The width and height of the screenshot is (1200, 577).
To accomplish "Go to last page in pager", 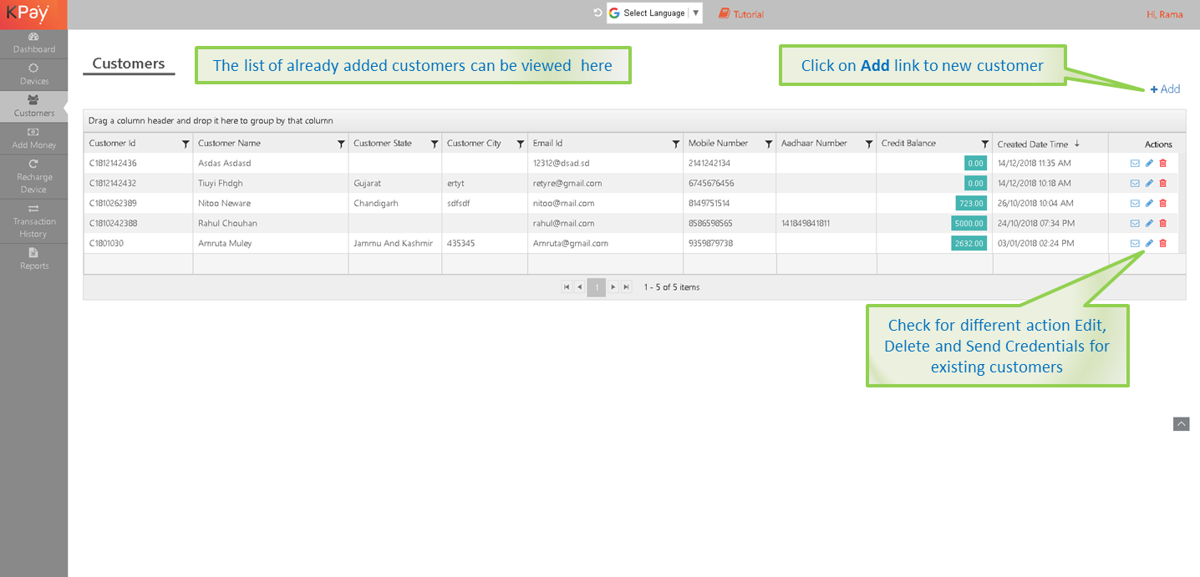I will [626, 287].
